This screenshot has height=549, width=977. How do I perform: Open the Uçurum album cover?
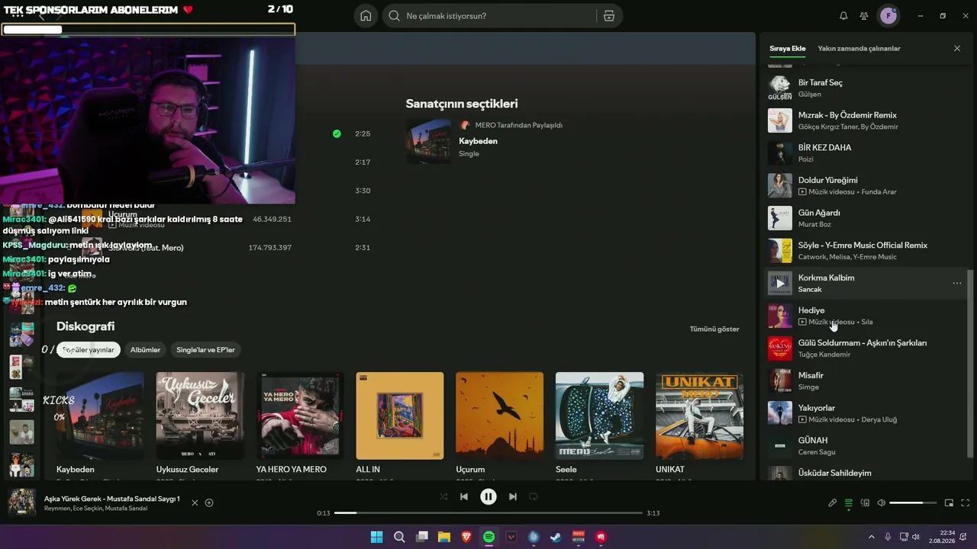tap(499, 416)
